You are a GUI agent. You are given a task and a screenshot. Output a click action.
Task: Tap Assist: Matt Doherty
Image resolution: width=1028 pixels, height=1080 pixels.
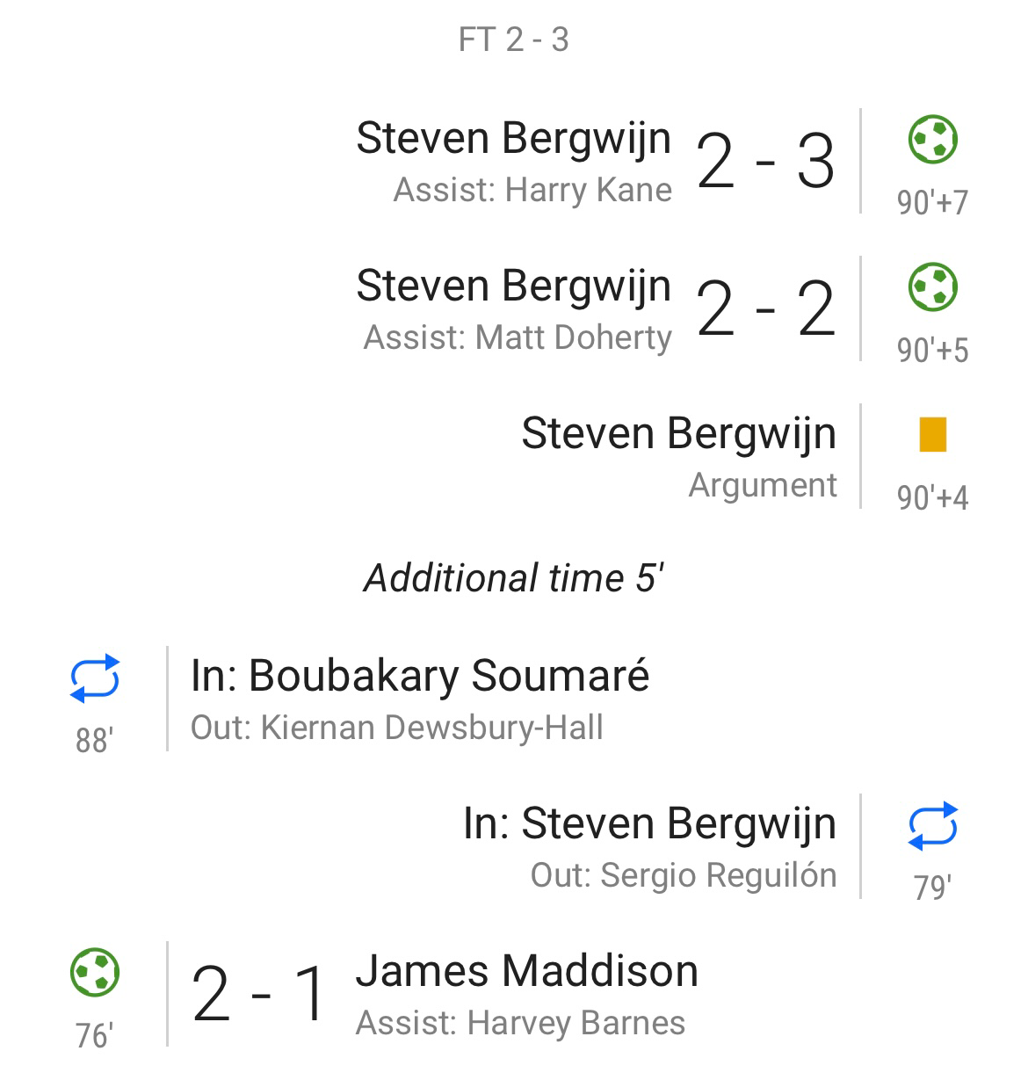(x=518, y=337)
